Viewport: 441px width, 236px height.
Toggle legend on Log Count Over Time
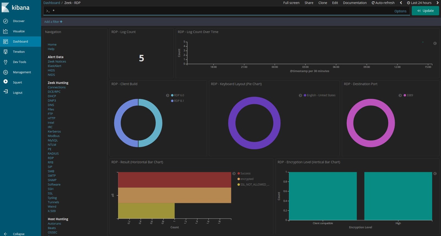tap(435, 43)
